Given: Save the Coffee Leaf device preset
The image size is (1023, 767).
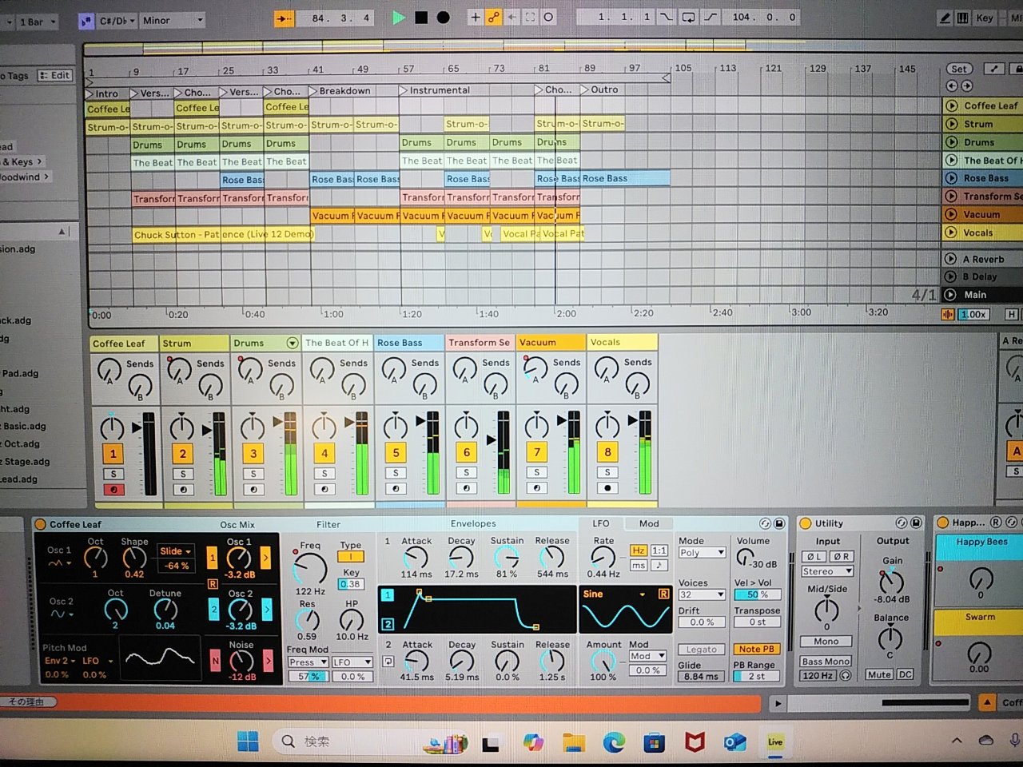Looking at the screenshot, I should pyautogui.click(x=779, y=523).
